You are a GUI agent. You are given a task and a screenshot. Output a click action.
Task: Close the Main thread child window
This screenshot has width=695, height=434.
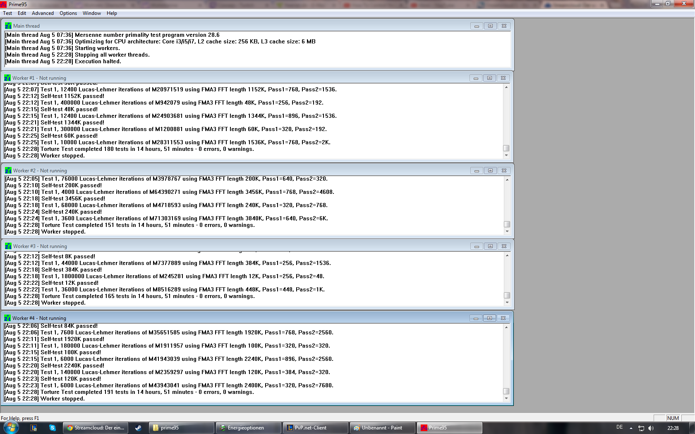pos(504,26)
